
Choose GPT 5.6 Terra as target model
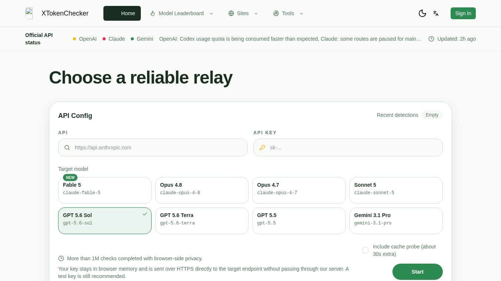tap(202, 221)
